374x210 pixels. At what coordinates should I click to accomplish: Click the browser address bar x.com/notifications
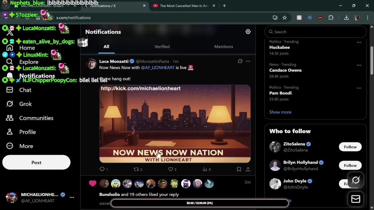(x=73, y=17)
